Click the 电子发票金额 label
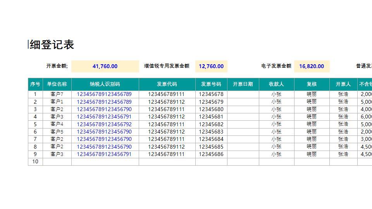 pos(276,66)
